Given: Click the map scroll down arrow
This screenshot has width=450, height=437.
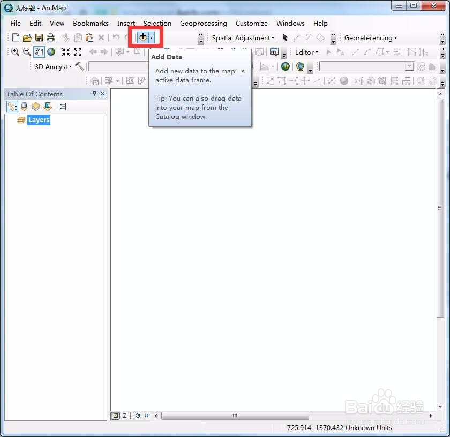Looking at the screenshot, I should tap(440, 407).
